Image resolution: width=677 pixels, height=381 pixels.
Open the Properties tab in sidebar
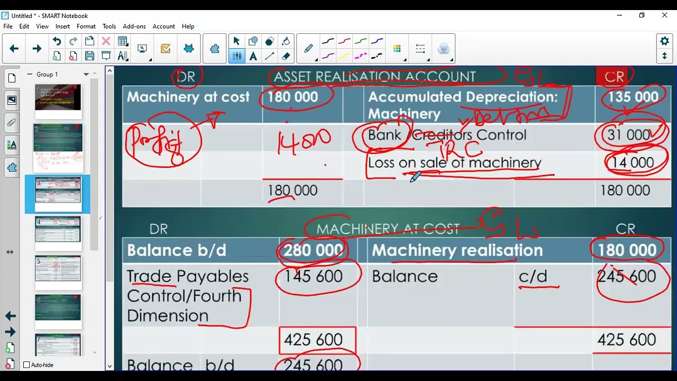(12, 145)
